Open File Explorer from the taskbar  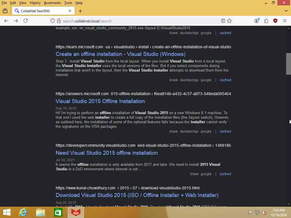[41, 212]
